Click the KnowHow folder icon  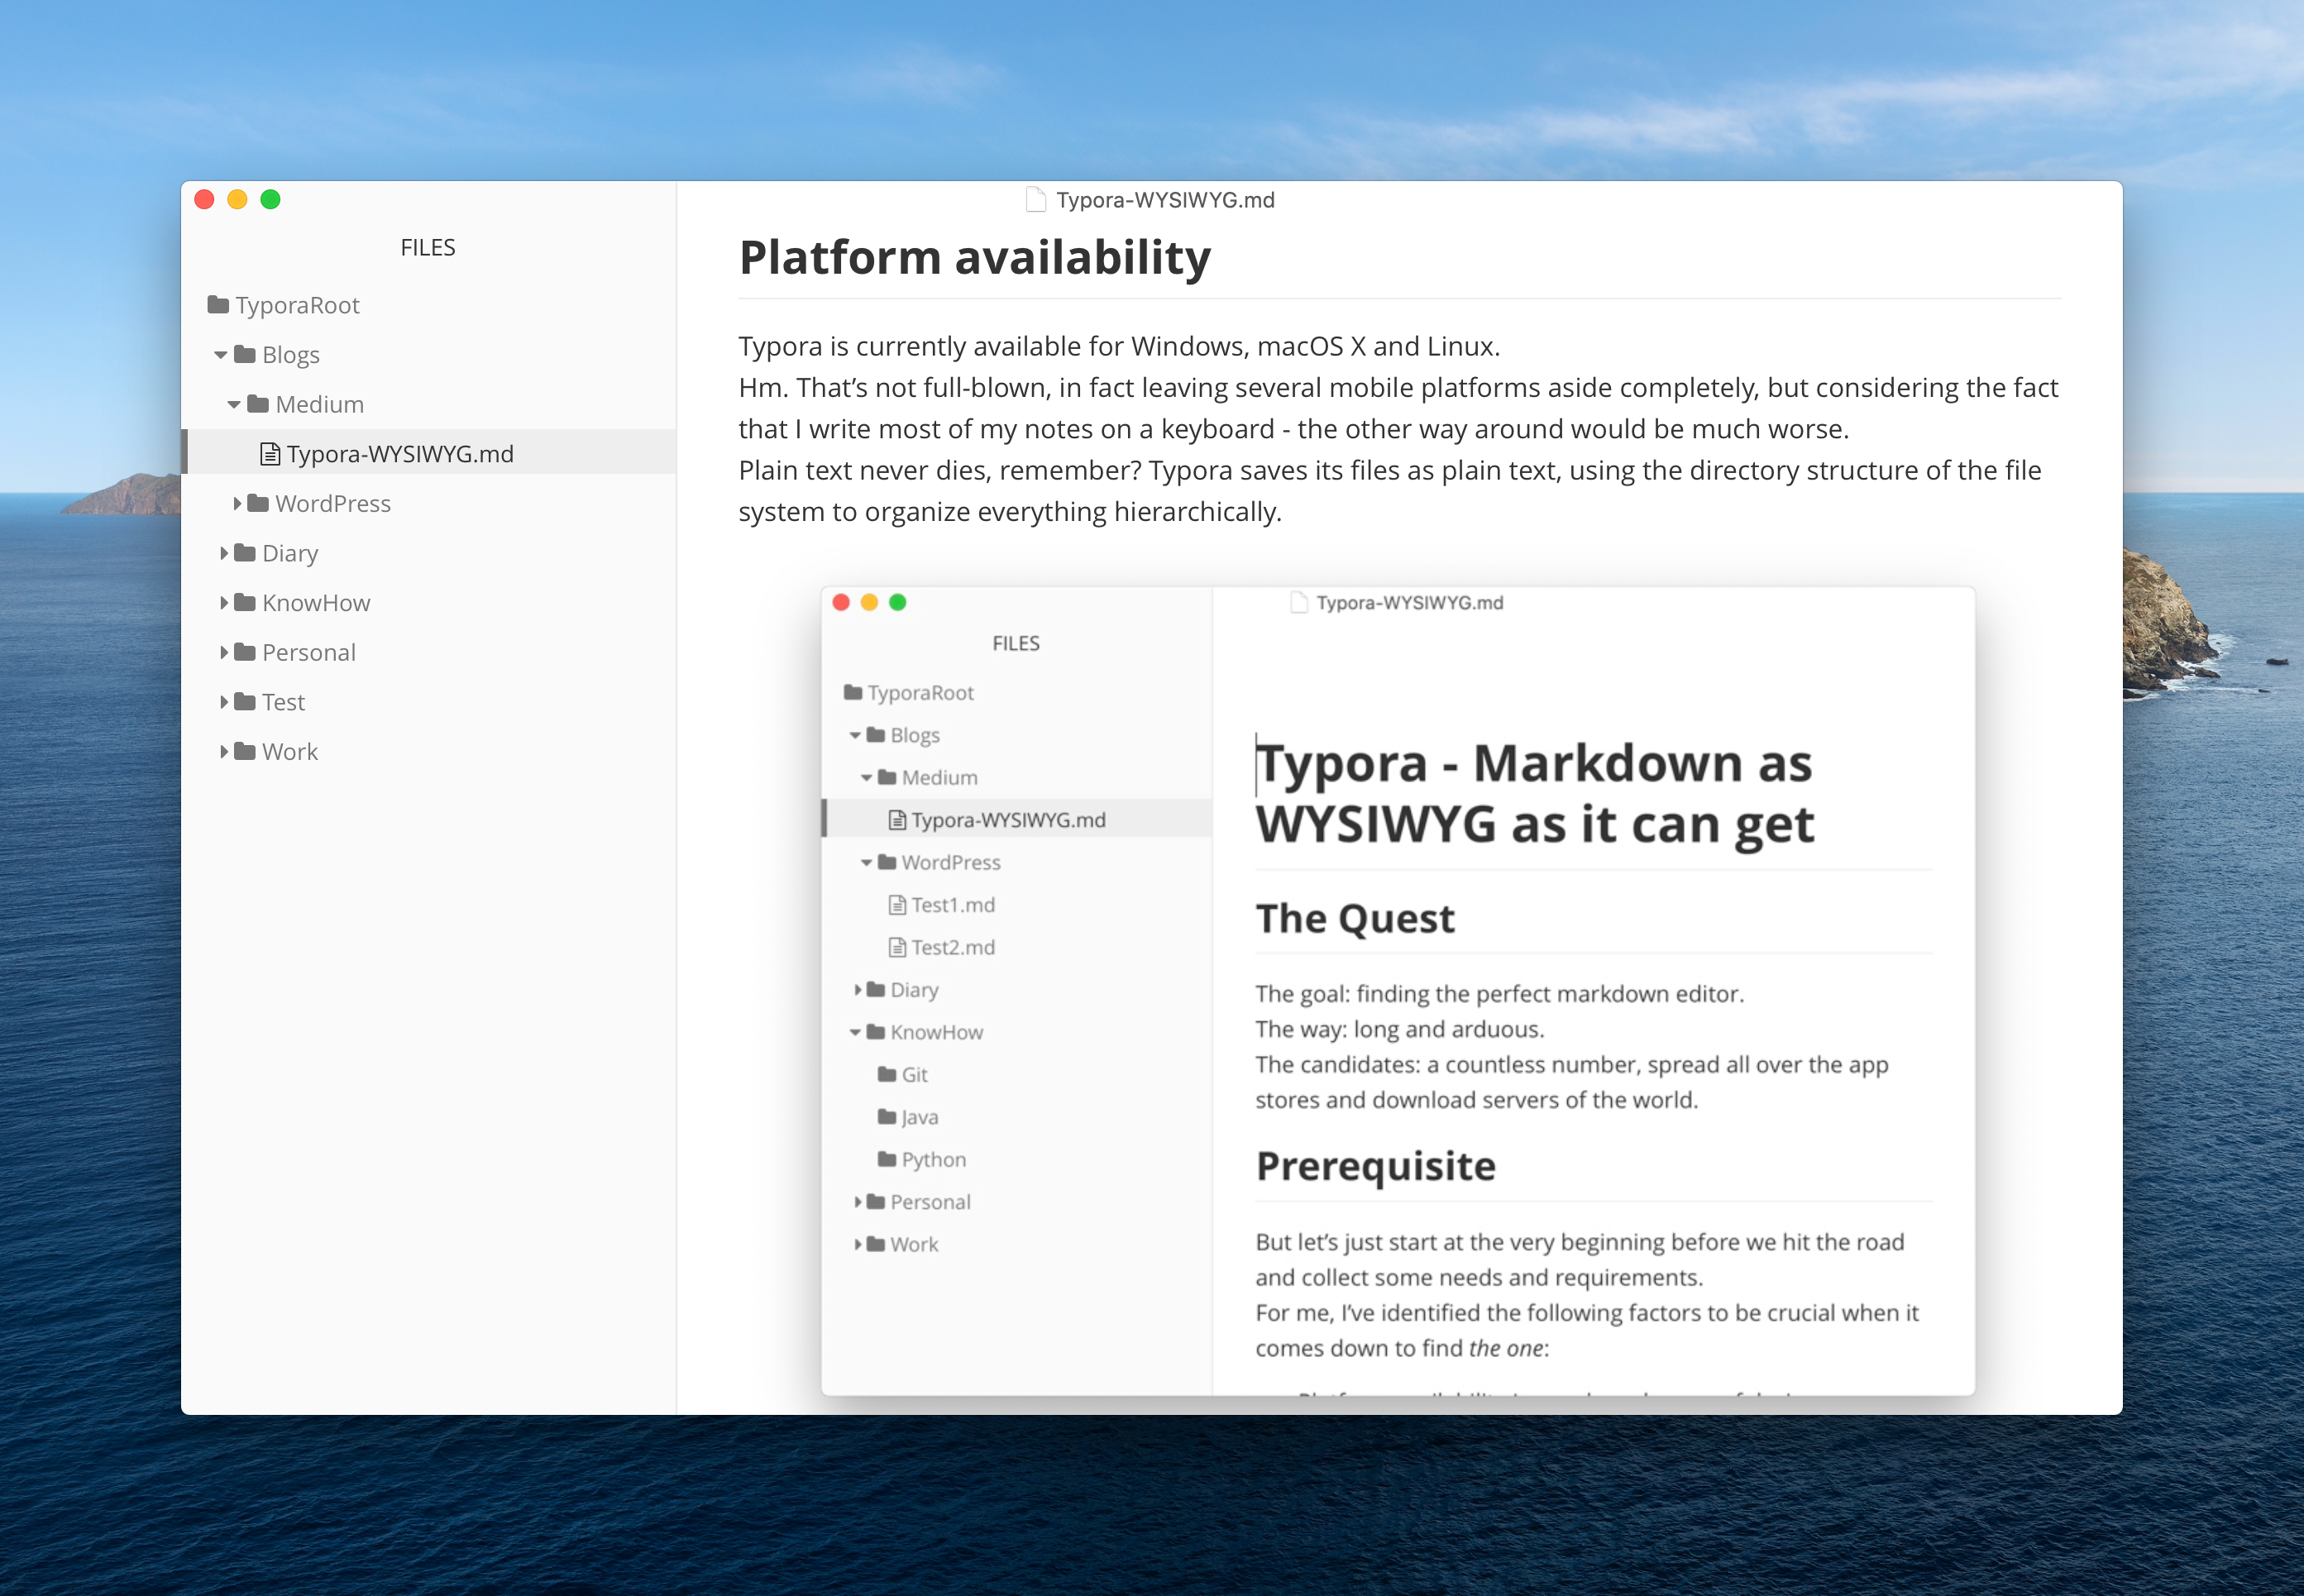click(245, 602)
